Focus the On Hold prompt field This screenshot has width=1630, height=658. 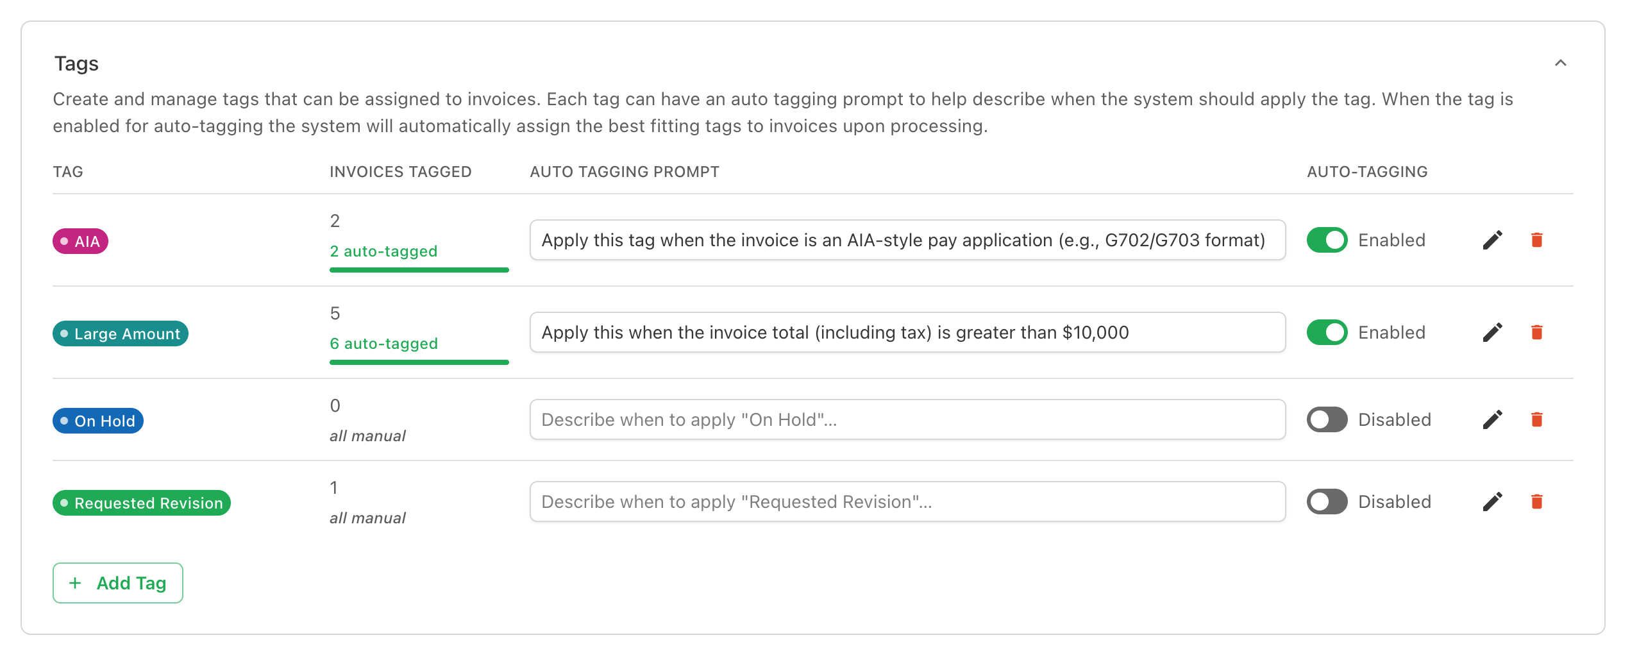tap(907, 420)
